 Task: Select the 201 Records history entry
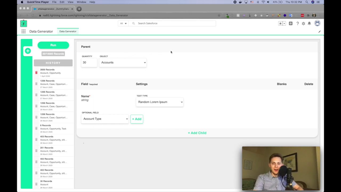53,151
